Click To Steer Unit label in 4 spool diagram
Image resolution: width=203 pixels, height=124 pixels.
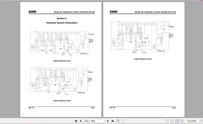pyautogui.click(x=84, y=54)
